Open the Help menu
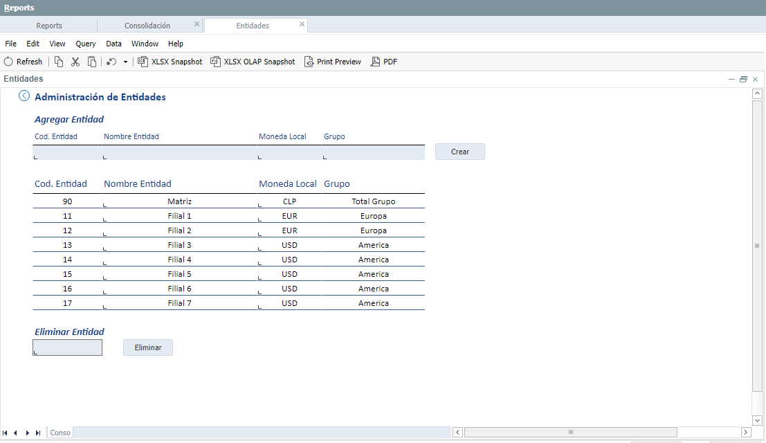The width and height of the screenshot is (766, 443). coord(175,44)
